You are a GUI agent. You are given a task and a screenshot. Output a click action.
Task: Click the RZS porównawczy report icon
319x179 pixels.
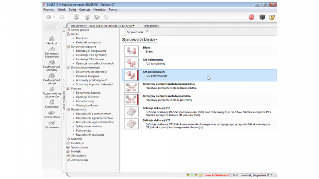[x=131, y=75]
